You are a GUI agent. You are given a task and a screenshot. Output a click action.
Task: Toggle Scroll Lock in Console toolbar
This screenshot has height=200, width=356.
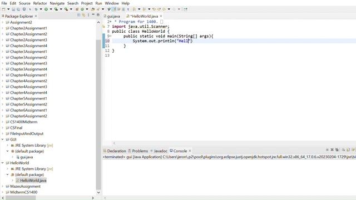[x=348, y=149]
